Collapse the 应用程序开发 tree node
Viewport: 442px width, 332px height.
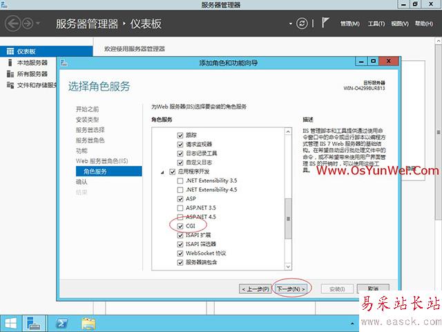click(x=163, y=172)
